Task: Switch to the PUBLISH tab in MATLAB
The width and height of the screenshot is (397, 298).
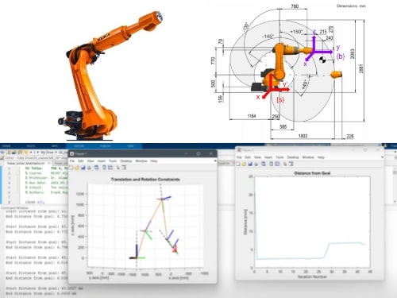Action: (x=106, y=146)
